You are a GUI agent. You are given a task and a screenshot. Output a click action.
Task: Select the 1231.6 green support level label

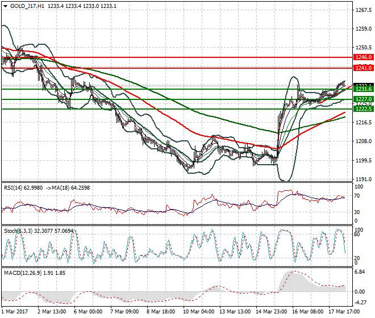point(364,89)
